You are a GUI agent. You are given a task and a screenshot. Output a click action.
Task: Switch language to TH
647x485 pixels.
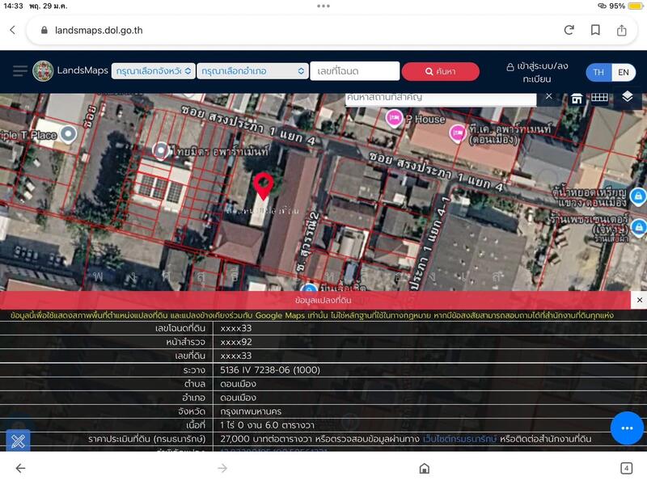(x=598, y=72)
